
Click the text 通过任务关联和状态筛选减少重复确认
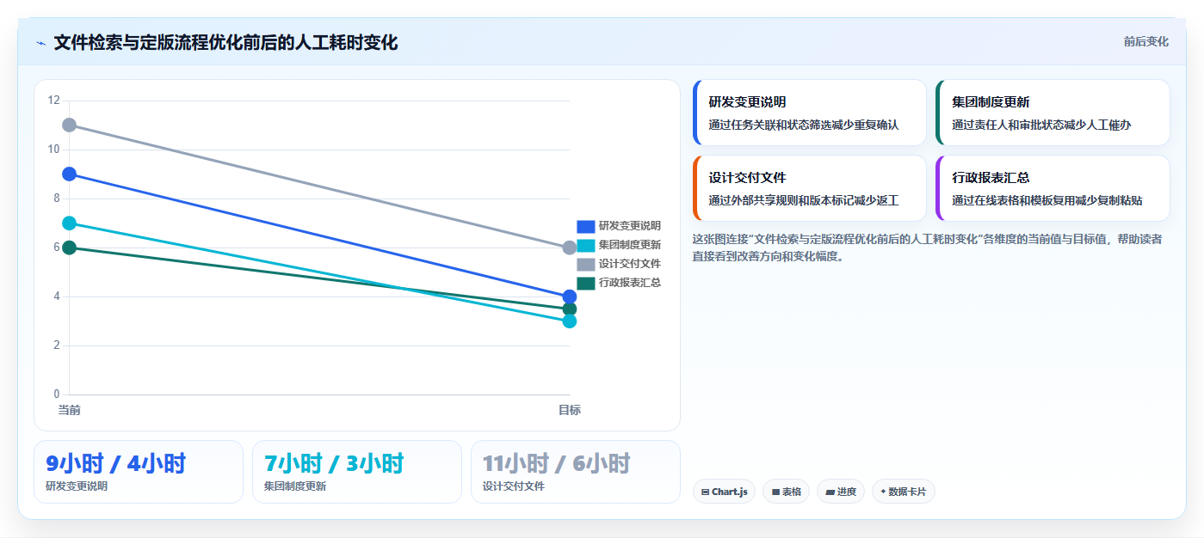(803, 125)
